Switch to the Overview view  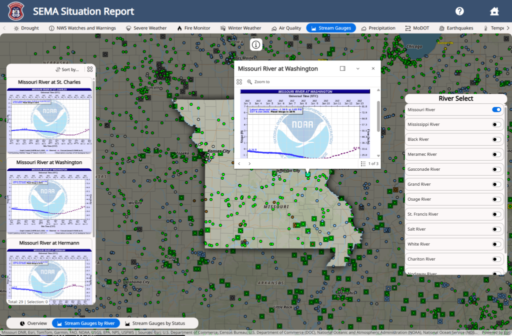pyautogui.click(x=33, y=324)
